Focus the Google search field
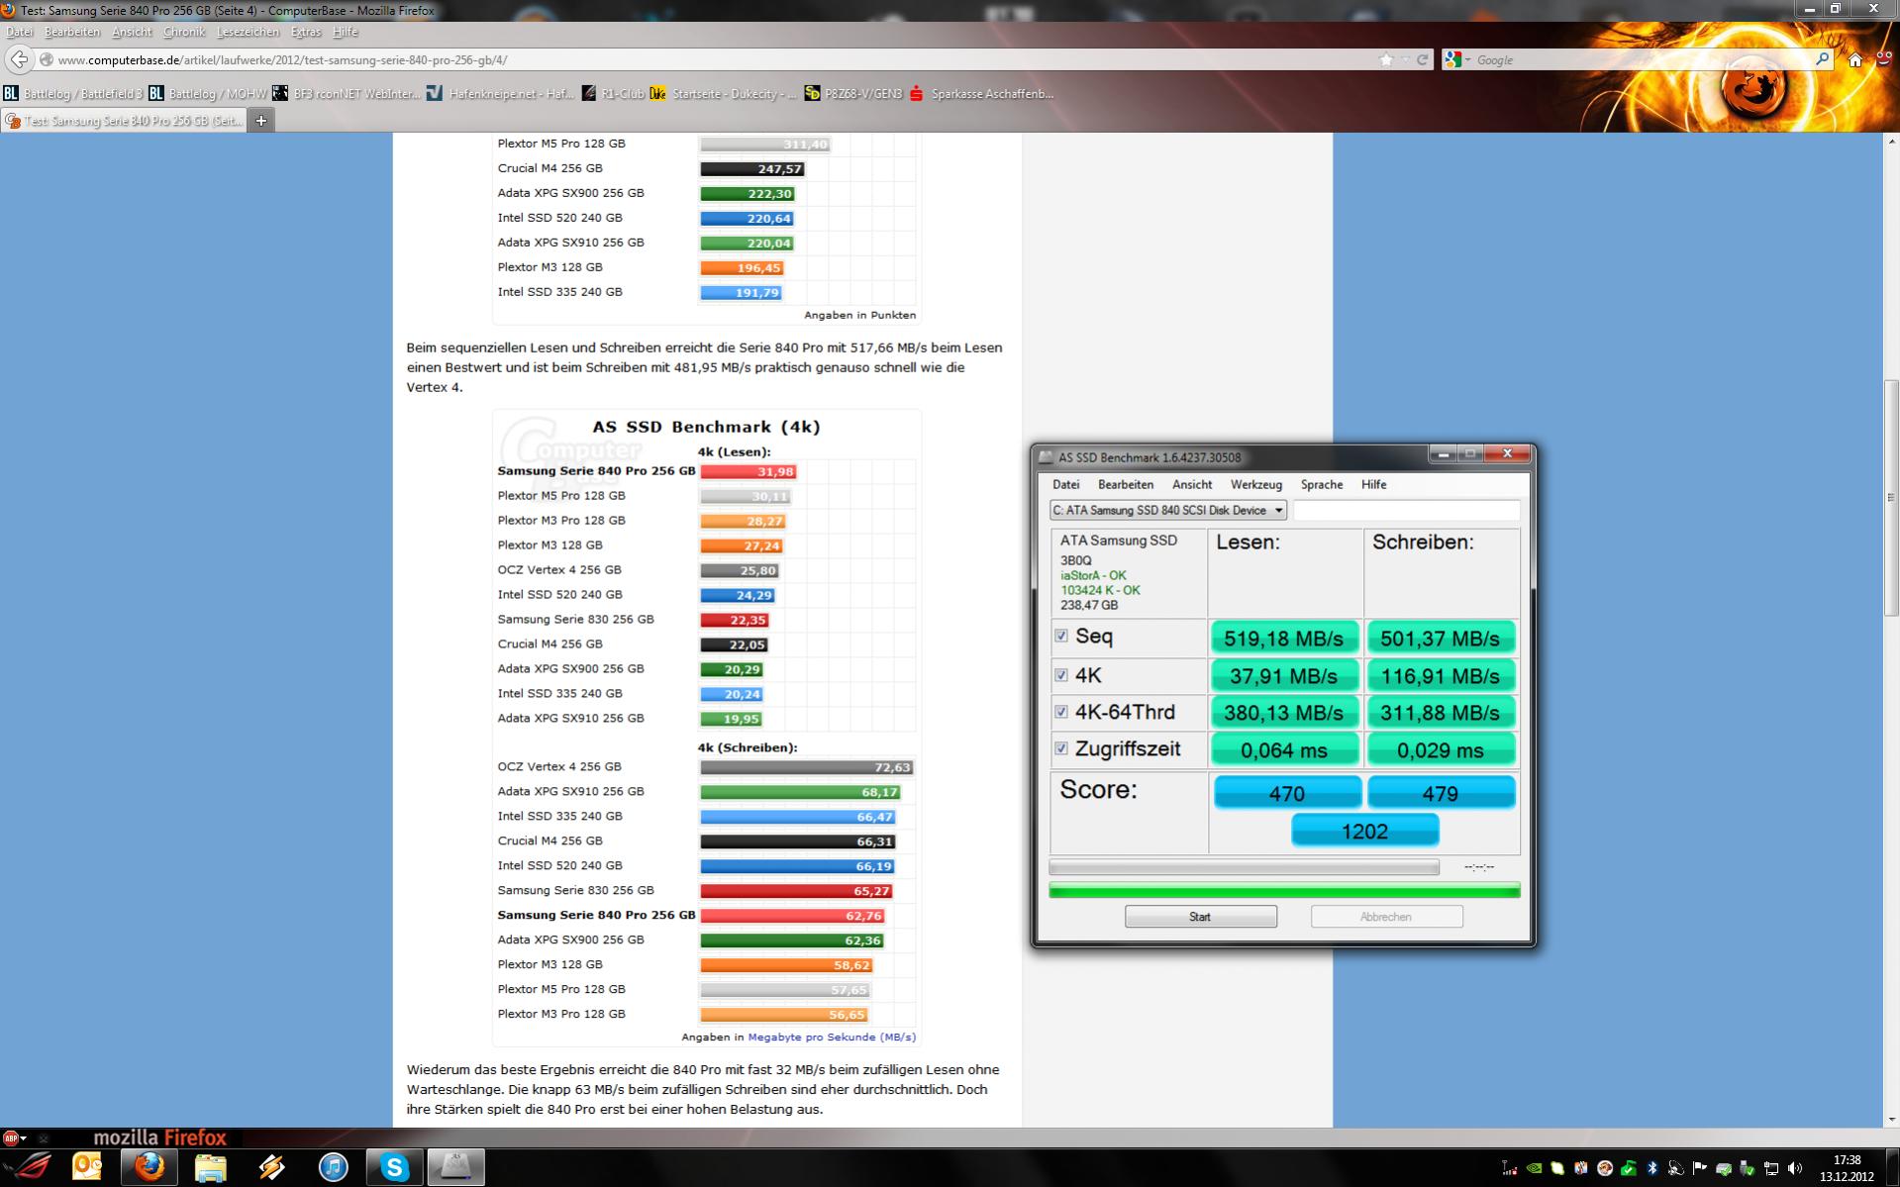The image size is (1900, 1187). tap(1642, 59)
